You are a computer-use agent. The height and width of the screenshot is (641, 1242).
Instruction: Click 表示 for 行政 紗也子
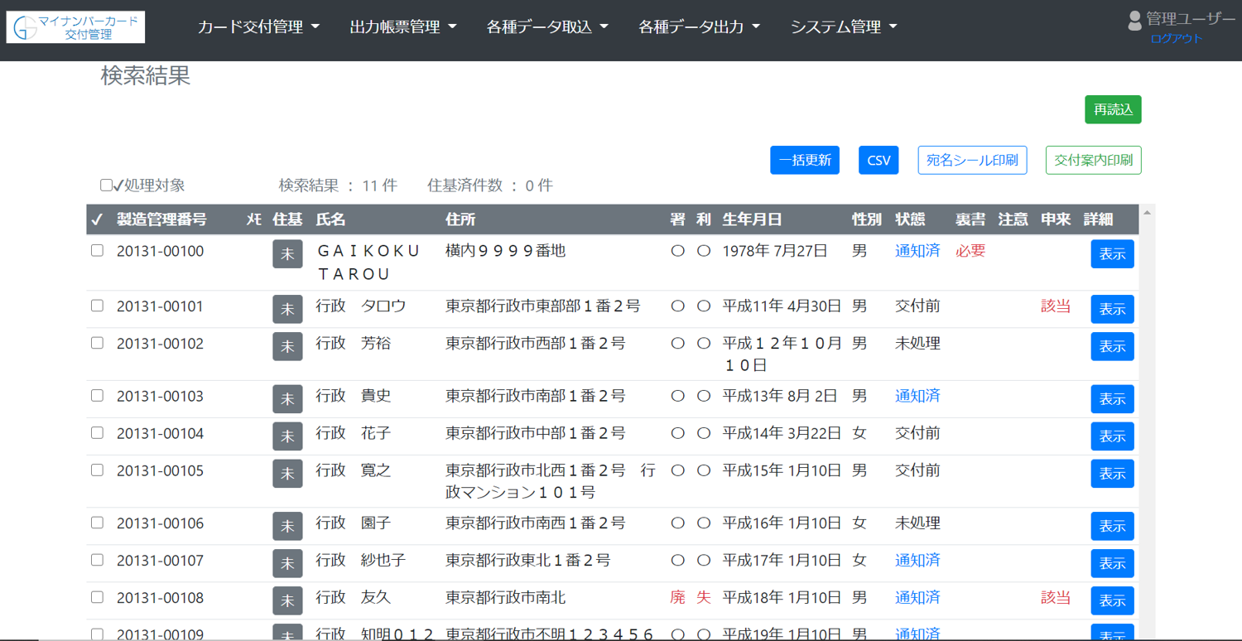[1112, 563]
